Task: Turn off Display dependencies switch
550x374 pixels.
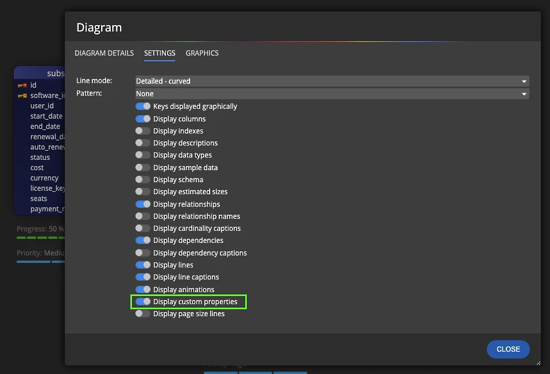Action: point(143,241)
